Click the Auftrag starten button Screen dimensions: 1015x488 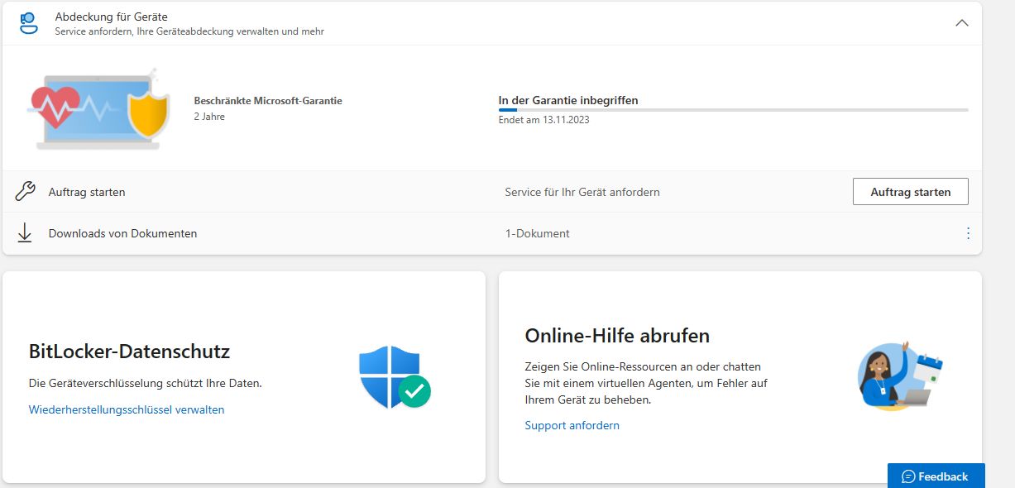coord(910,192)
